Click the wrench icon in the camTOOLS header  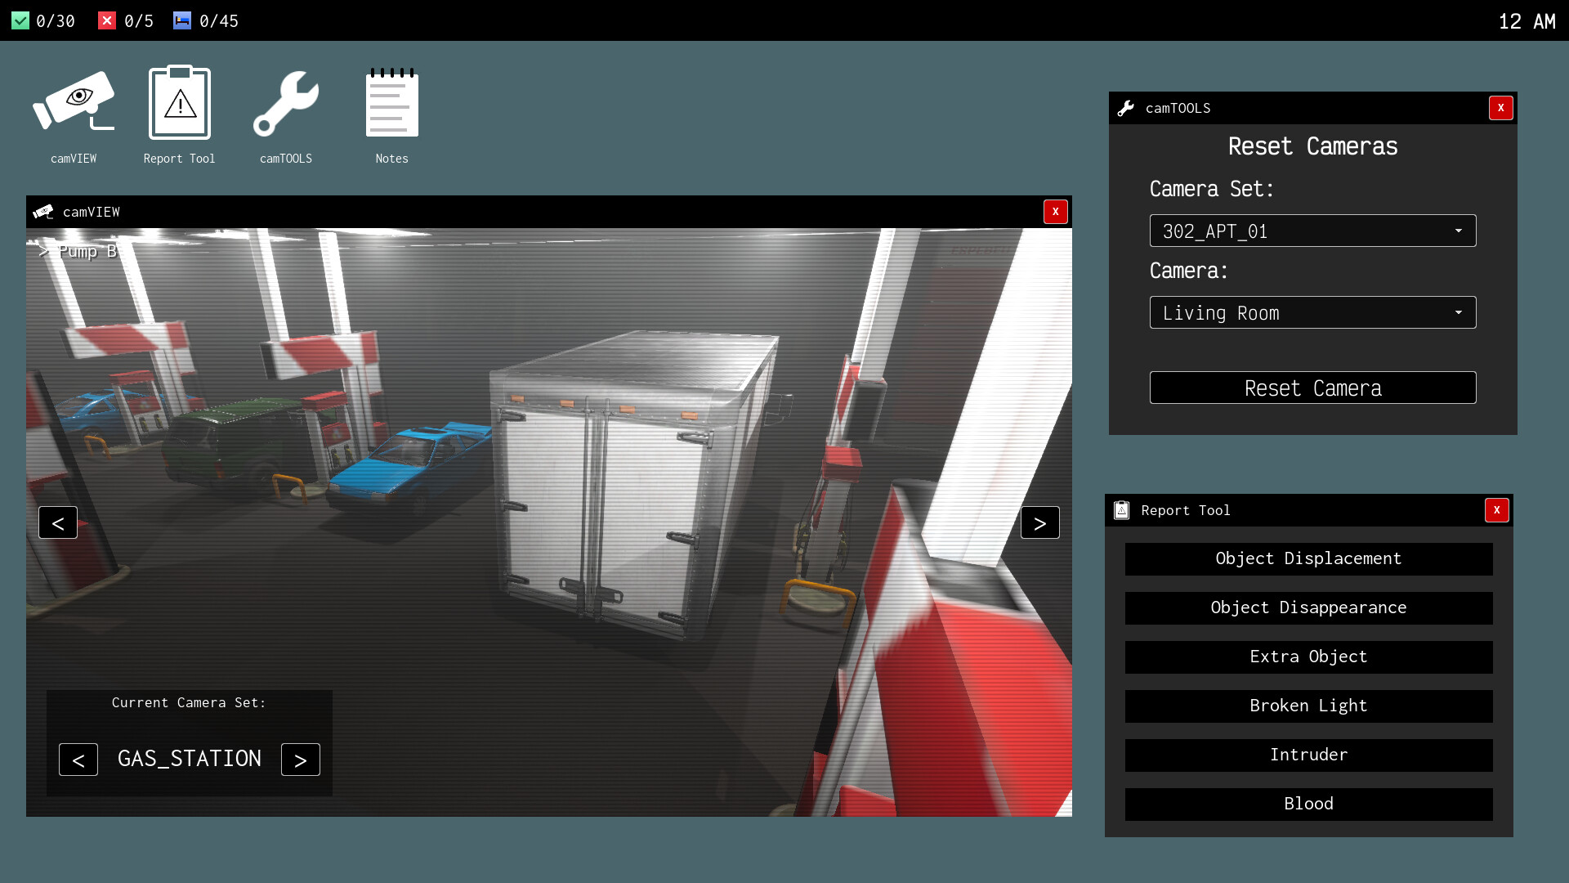(1127, 107)
